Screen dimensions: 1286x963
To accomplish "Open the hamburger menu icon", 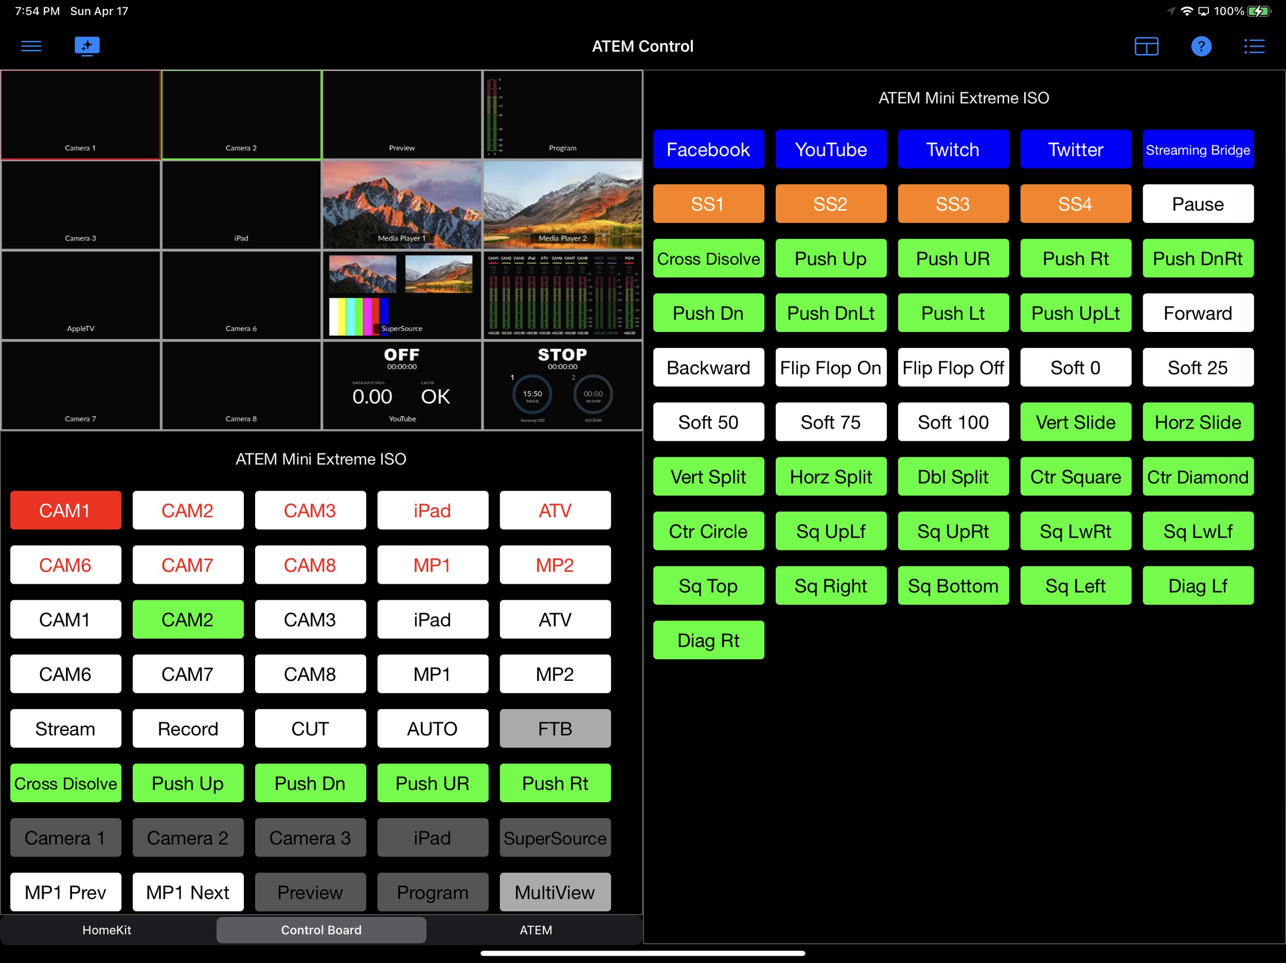I will [x=31, y=46].
